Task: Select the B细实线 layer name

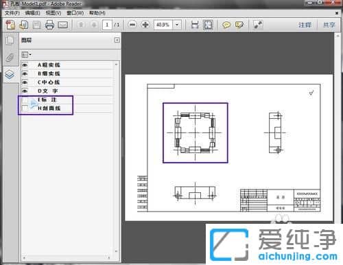Action: point(49,73)
